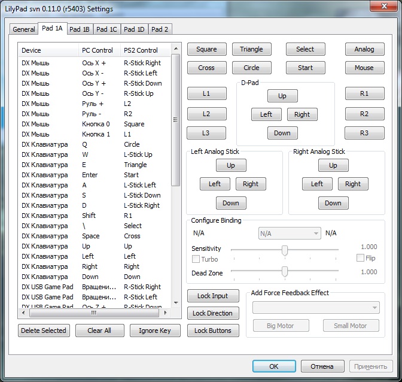Click the Sensitivity slider handle
This screenshot has width=402, height=382.
[x=285, y=250]
